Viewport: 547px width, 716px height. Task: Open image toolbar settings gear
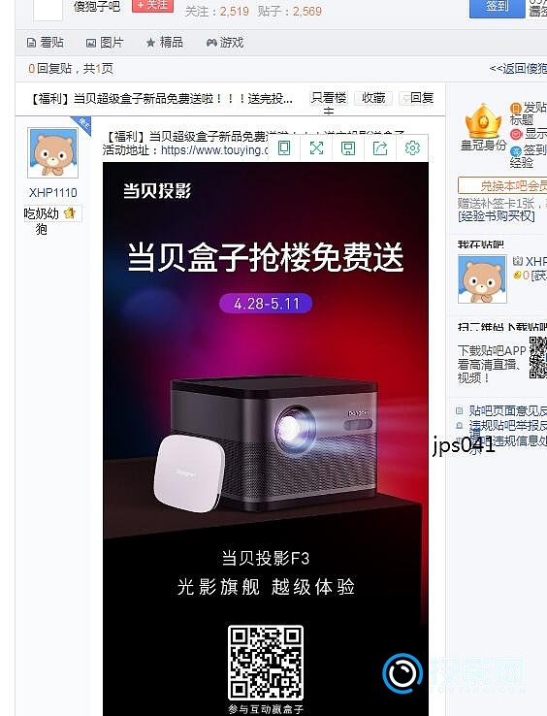(x=412, y=147)
